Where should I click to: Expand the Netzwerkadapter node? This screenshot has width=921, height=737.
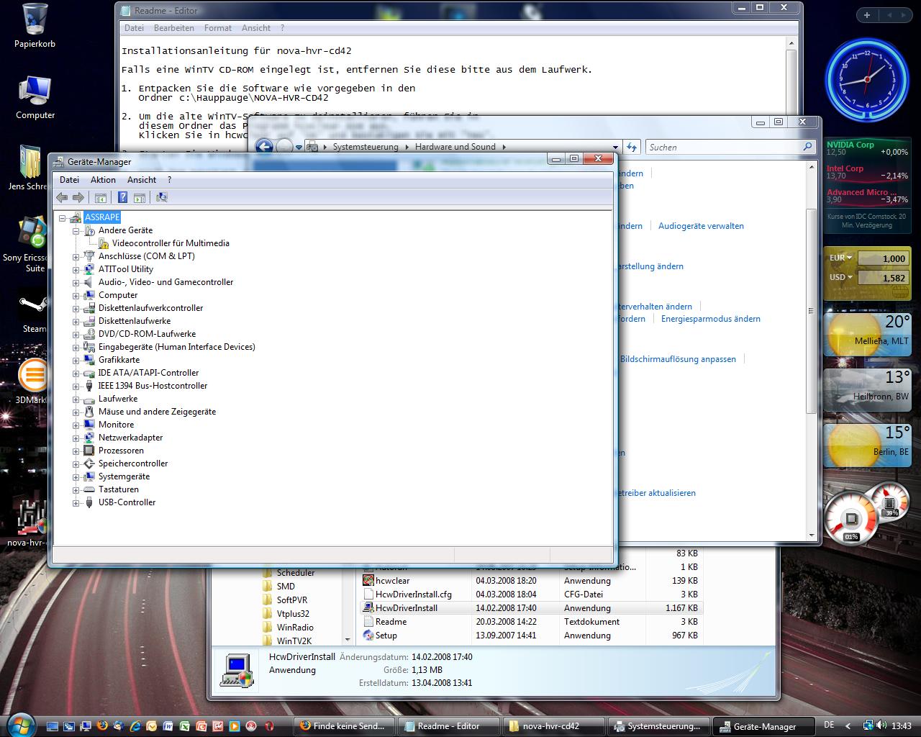(76, 438)
